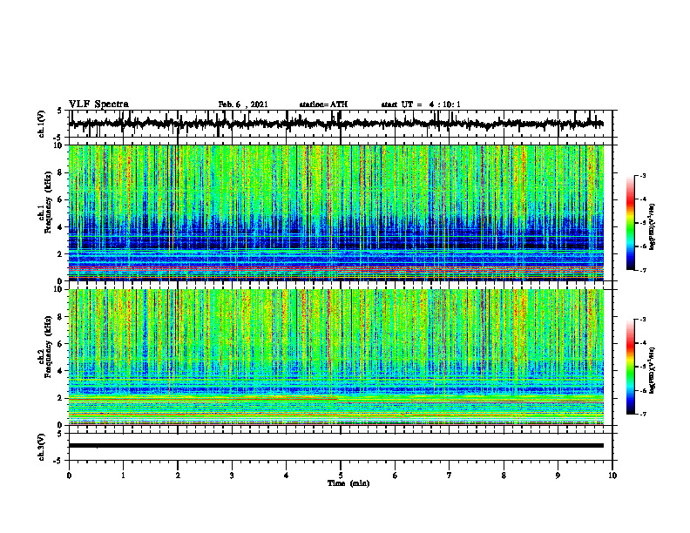Click the ch.2 spectrogram color bar
This screenshot has height=533, width=690.
pyautogui.click(x=630, y=367)
